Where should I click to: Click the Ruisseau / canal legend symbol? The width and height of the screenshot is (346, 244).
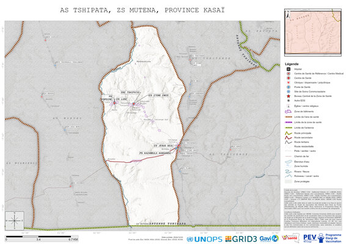(289, 176)
